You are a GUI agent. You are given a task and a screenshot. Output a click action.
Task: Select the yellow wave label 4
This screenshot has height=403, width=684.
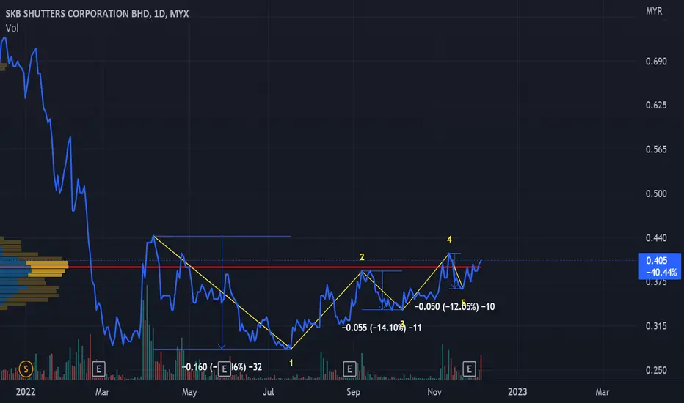[x=449, y=239]
